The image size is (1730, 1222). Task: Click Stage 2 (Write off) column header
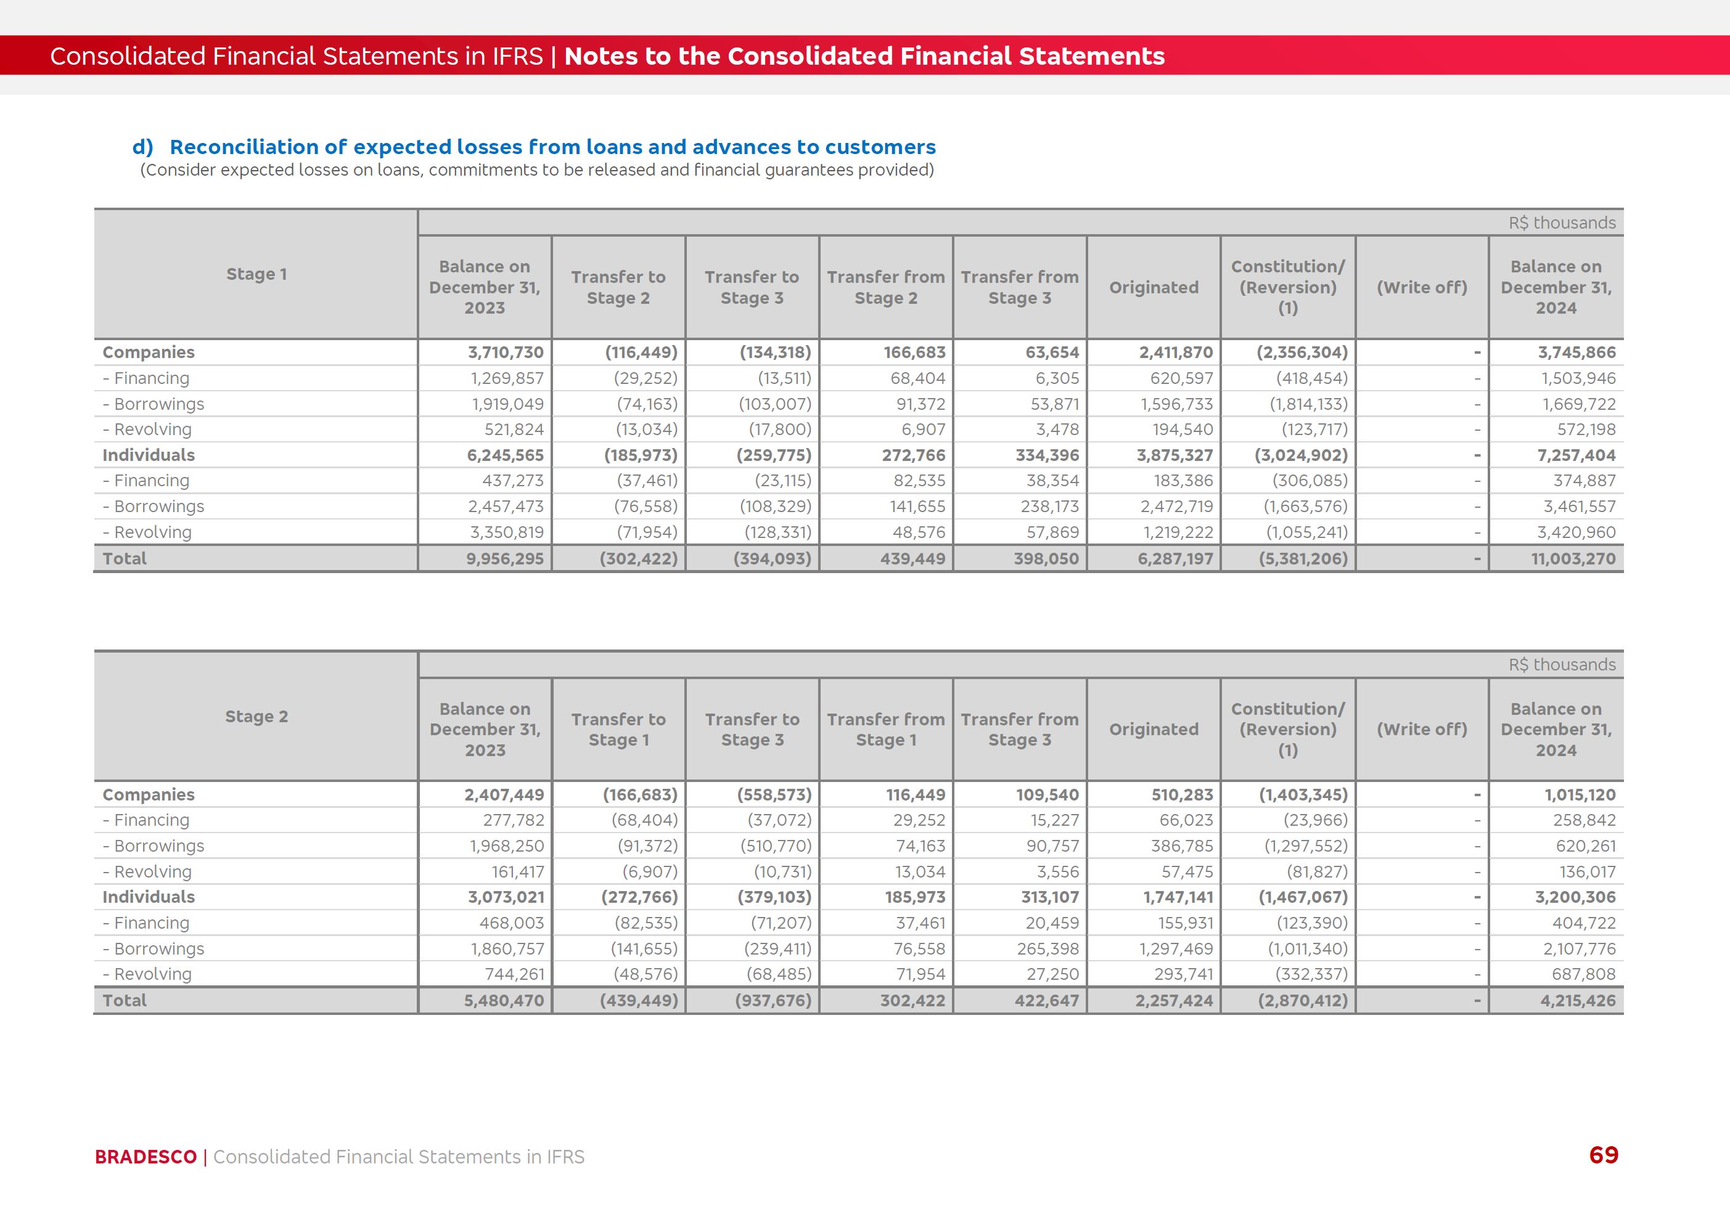coord(1421,729)
